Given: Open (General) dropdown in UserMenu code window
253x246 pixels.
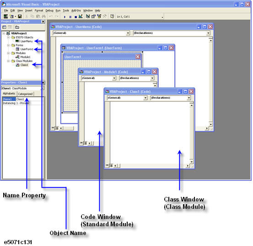Looking at the screenshot, I should pos(128,33).
